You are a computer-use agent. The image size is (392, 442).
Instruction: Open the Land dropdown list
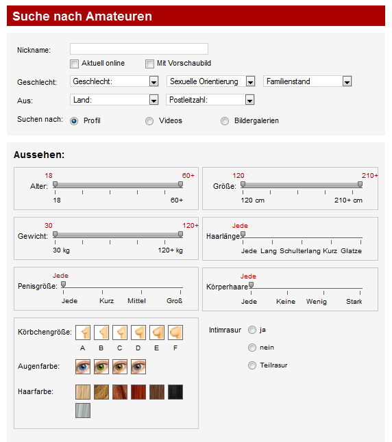(x=114, y=100)
